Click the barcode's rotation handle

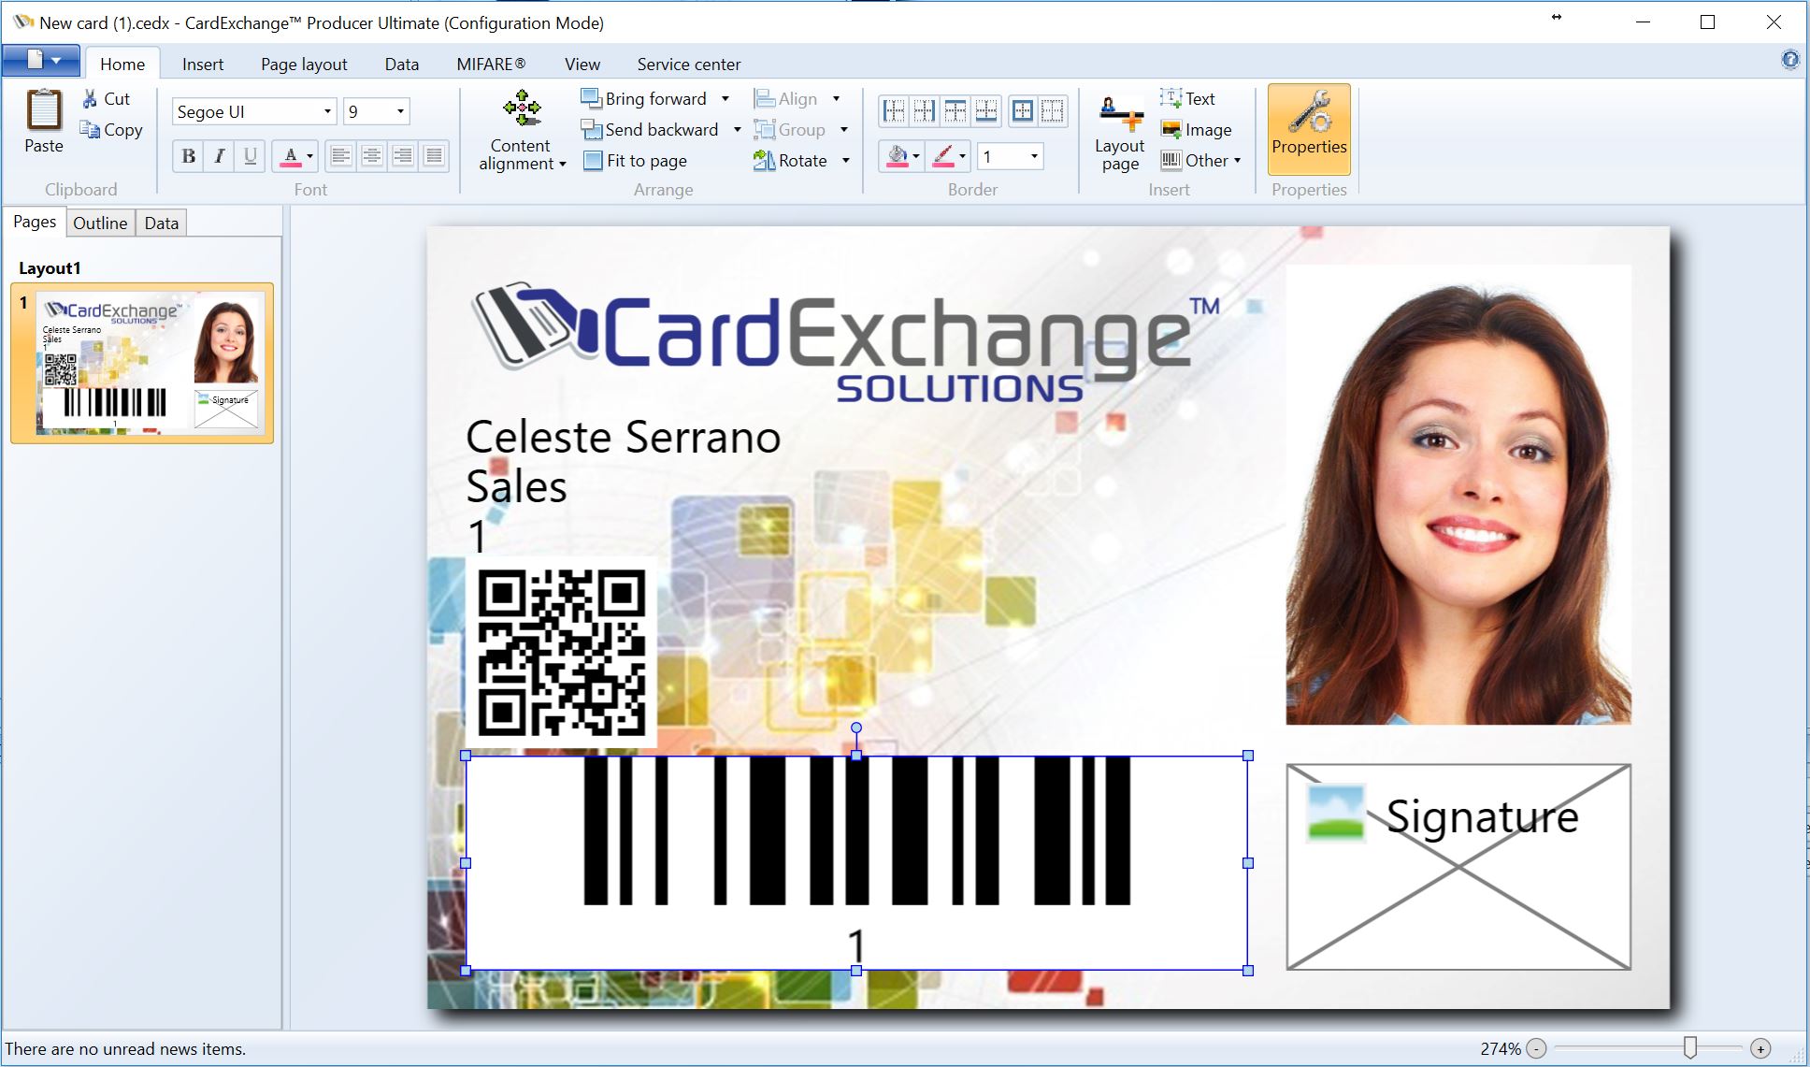(856, 728)
